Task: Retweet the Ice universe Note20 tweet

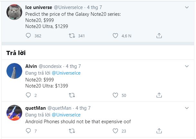Action: click(x=72, y=36)
